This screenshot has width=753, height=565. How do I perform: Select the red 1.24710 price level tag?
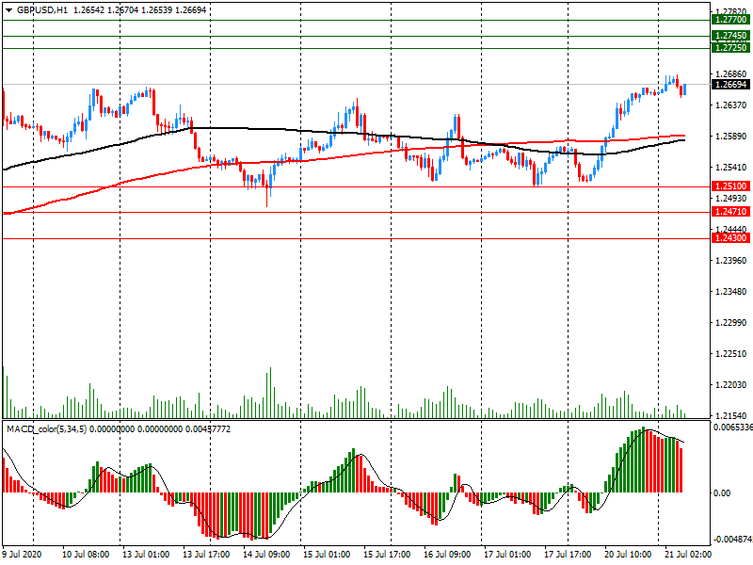coord(730,213)
